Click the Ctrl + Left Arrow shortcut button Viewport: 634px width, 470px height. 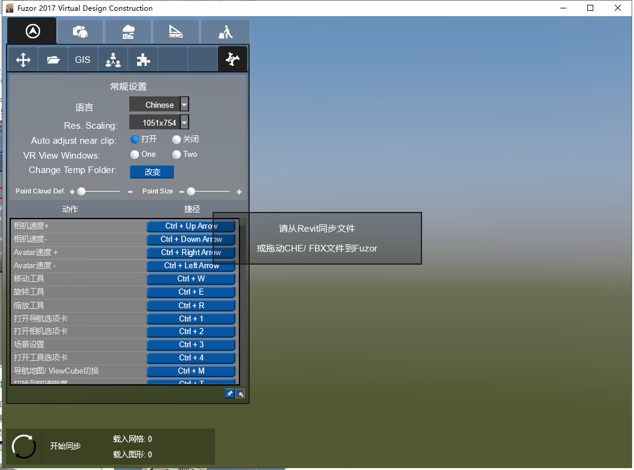191,266
